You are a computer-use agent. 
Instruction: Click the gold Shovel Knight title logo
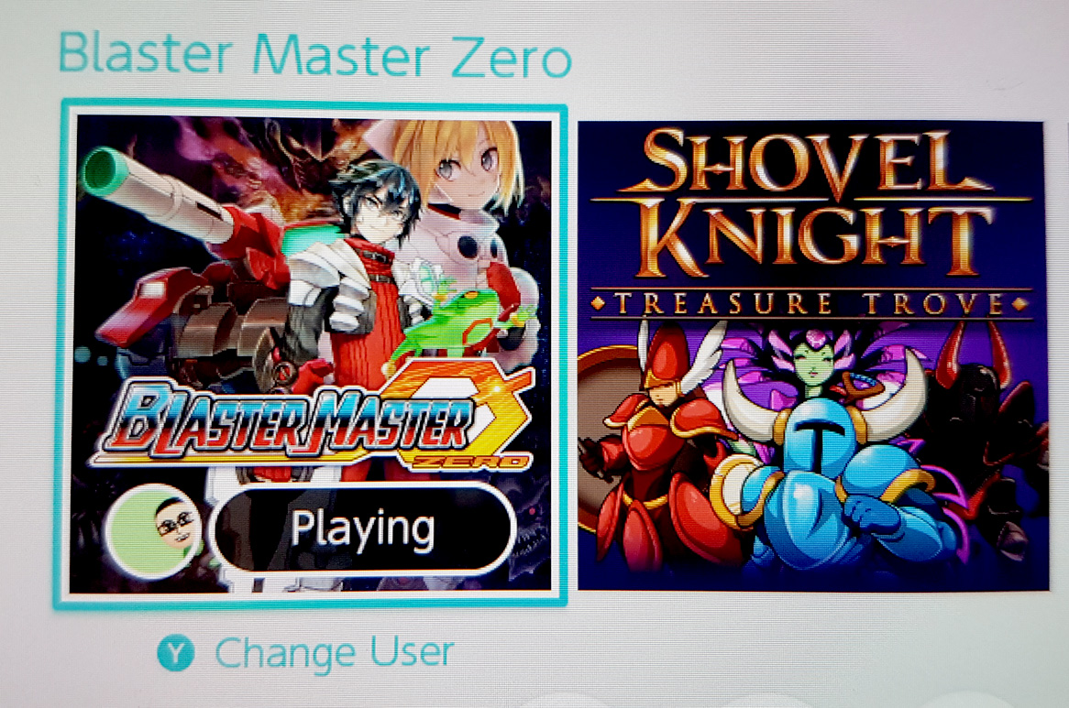point(811,204)
